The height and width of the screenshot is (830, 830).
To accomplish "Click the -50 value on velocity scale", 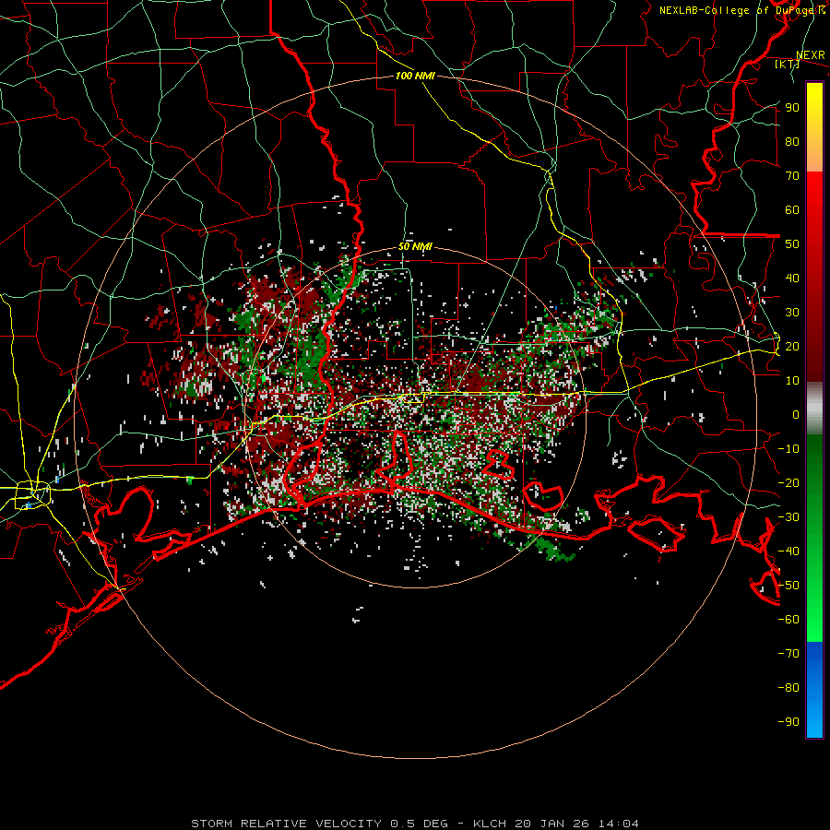I will 788,586.
